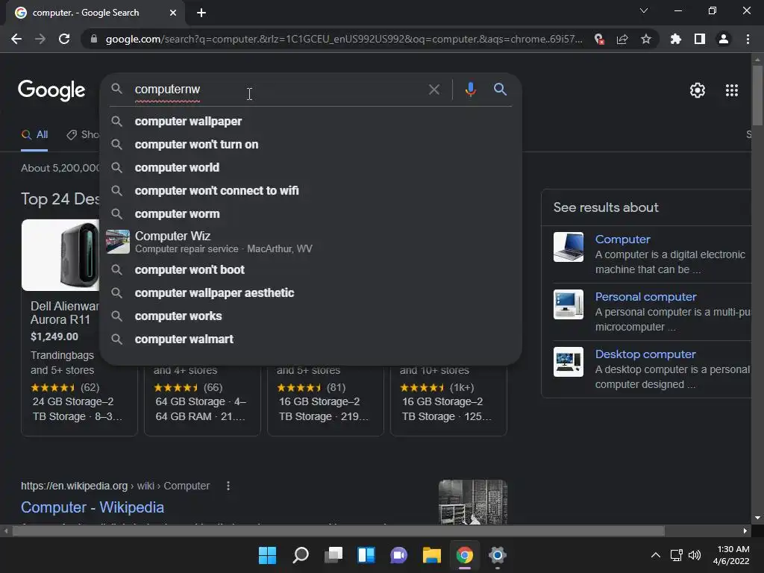Open the 'Personal computer' link
The image size is (764, 573).
(645, 297)
